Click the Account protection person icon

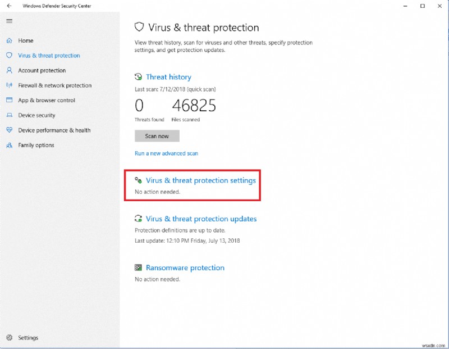(x=9, y=70)
